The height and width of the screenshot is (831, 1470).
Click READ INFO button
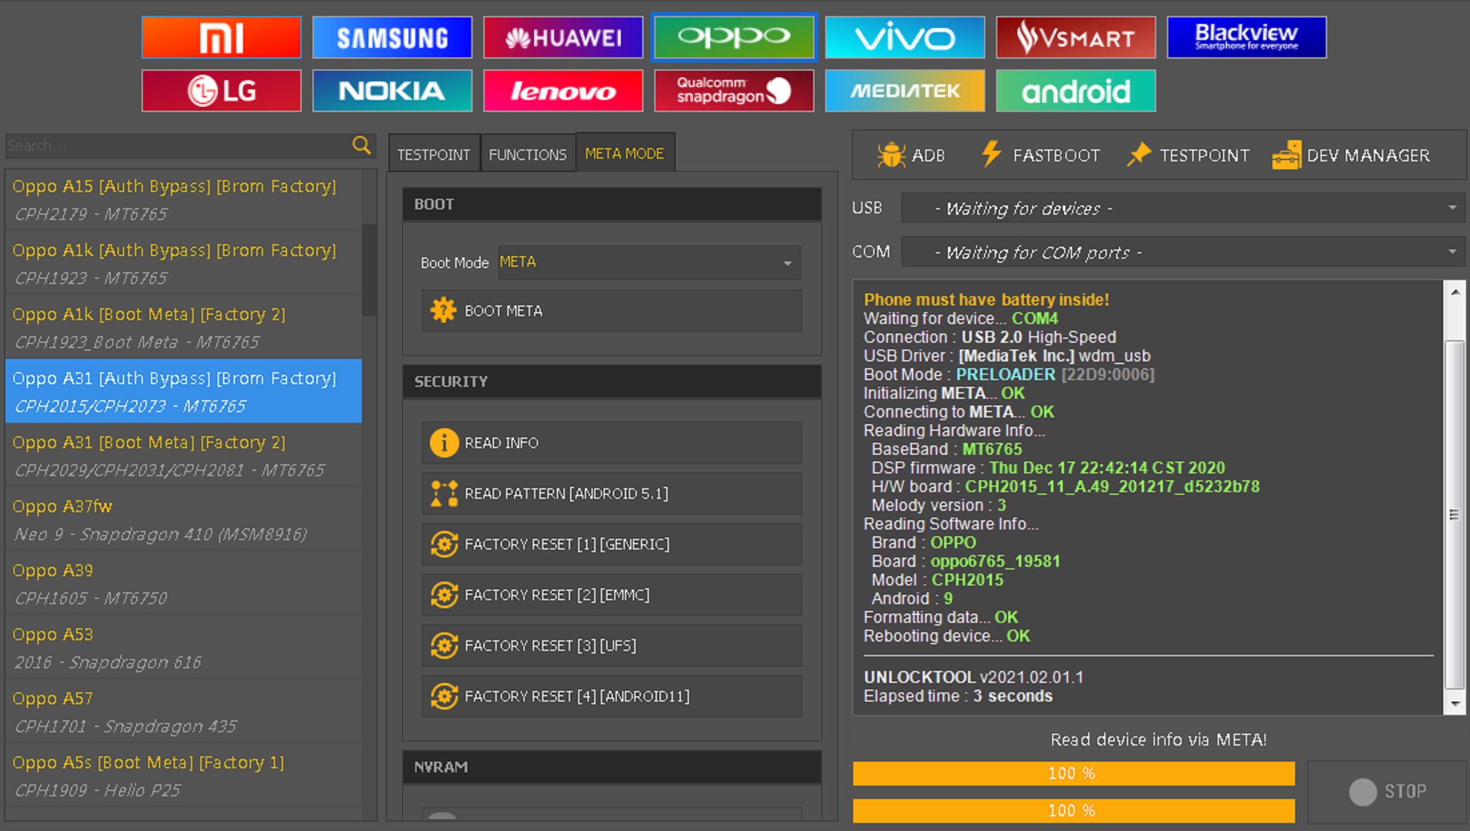point(611,443)
